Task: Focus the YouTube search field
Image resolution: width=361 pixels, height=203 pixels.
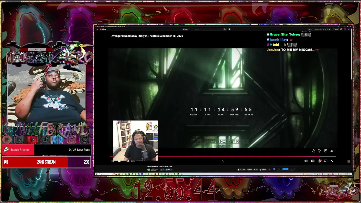Action: 209,29
